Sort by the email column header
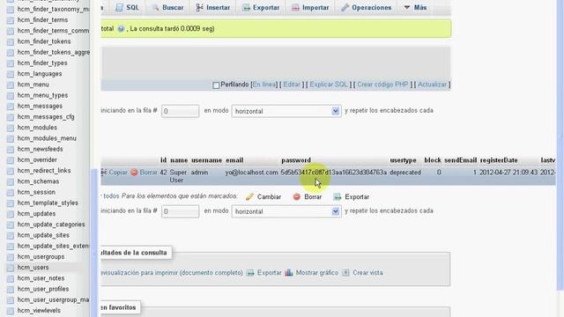 pos(234,160)
